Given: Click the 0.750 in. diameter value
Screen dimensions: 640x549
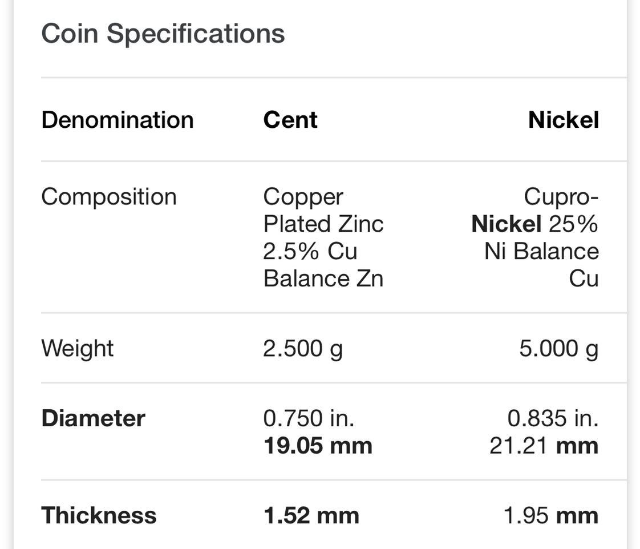Looking at the screenshot, I should [309, 418].
